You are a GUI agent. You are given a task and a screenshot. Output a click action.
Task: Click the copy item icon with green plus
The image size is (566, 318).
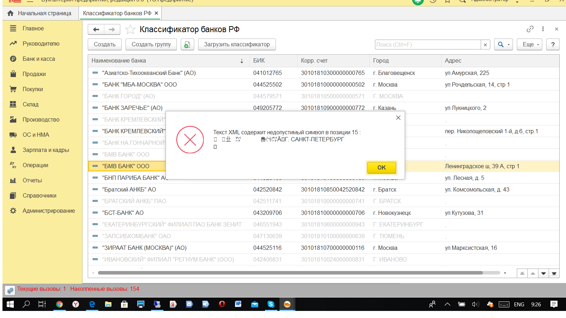tap(187, 45)
